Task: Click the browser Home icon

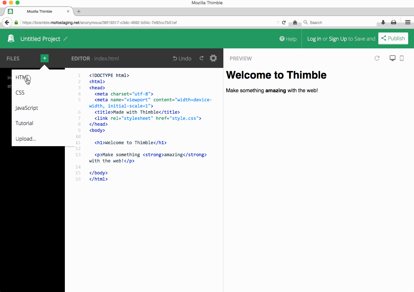Action: click(295, 22)
